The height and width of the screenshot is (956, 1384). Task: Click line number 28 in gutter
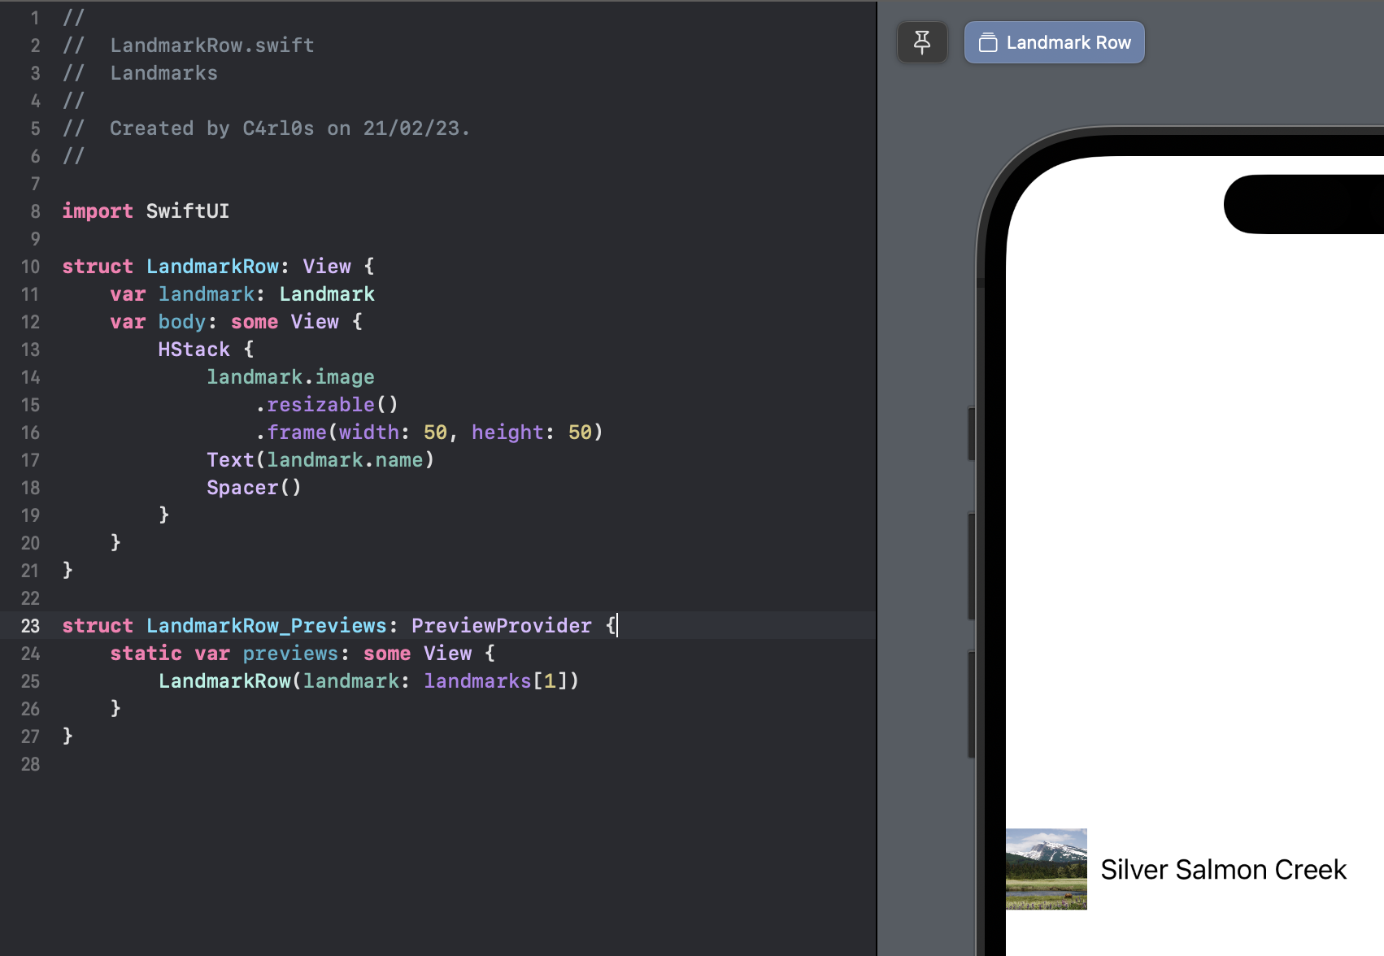pyautogui.click(x=30, y=764)
